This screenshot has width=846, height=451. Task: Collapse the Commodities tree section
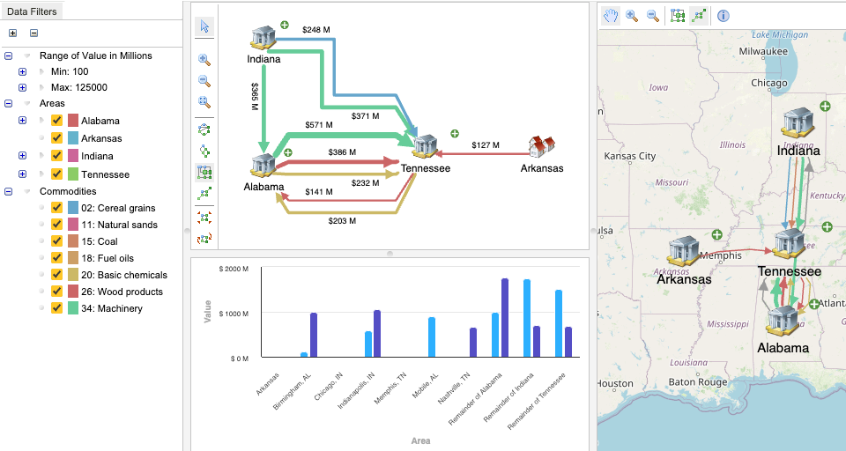(9, 191)
